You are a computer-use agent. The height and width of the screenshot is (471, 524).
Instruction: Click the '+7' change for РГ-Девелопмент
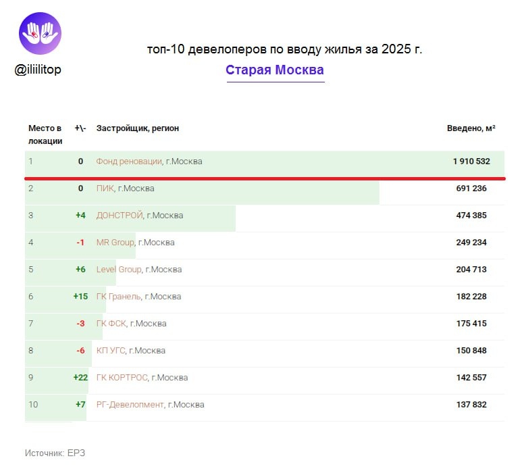tap(80, 404)
